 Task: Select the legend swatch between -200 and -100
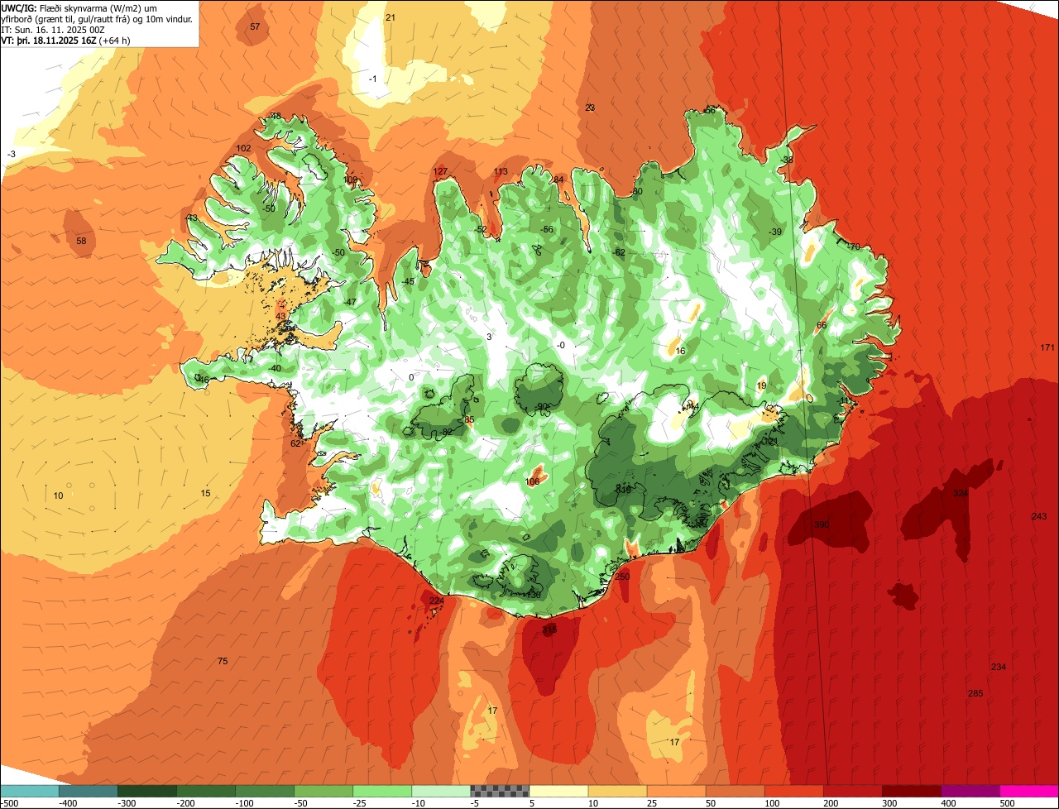[206, 791]
